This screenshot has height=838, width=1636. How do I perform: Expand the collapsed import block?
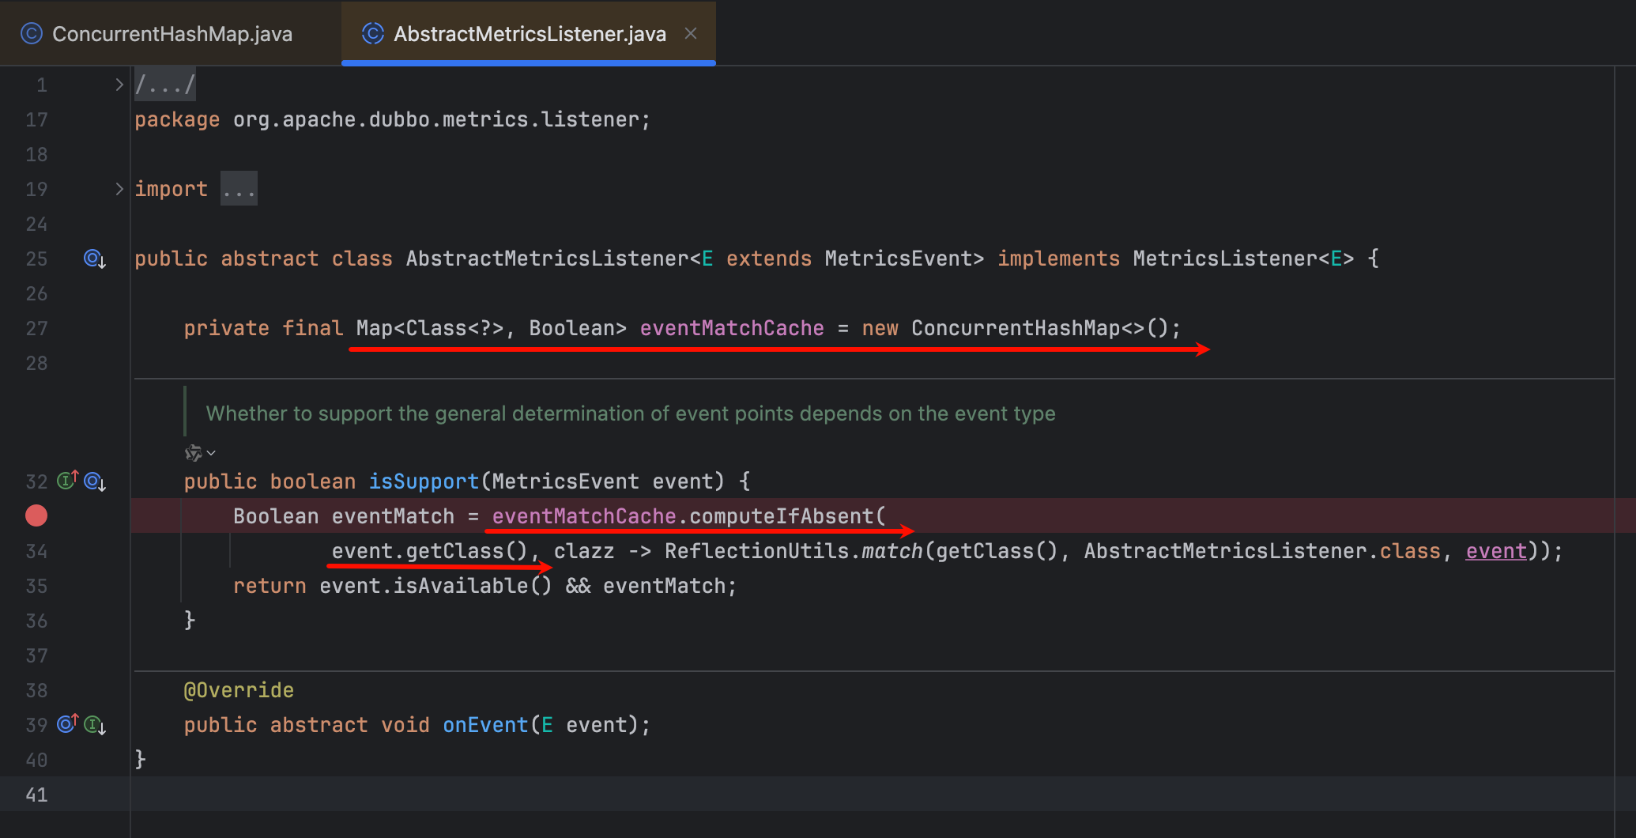click(x=119, y=189)
